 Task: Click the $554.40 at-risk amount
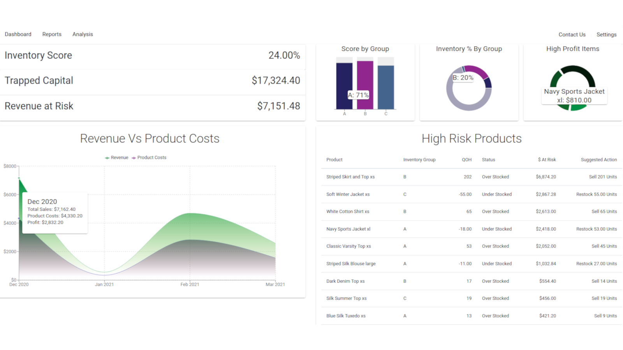[x=547, y=281]
